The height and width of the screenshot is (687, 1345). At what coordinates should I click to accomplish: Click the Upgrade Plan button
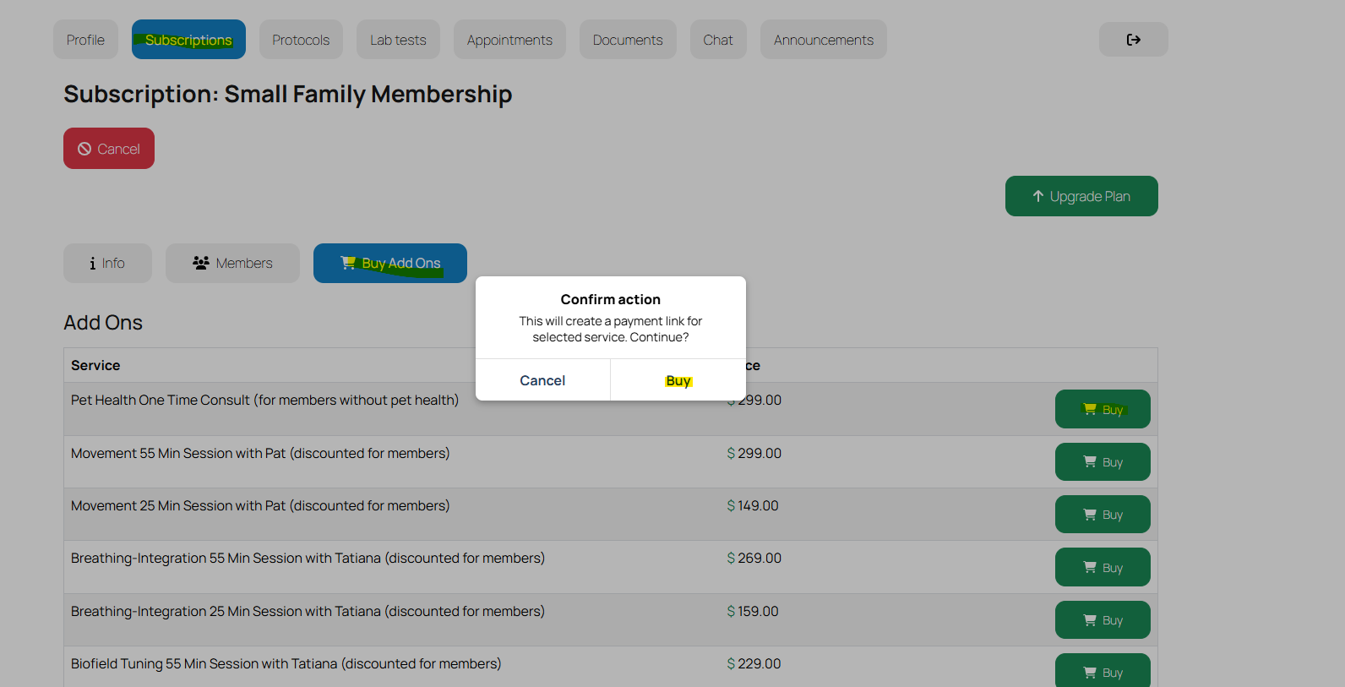pyautogui.click(x=1081, y=196)
